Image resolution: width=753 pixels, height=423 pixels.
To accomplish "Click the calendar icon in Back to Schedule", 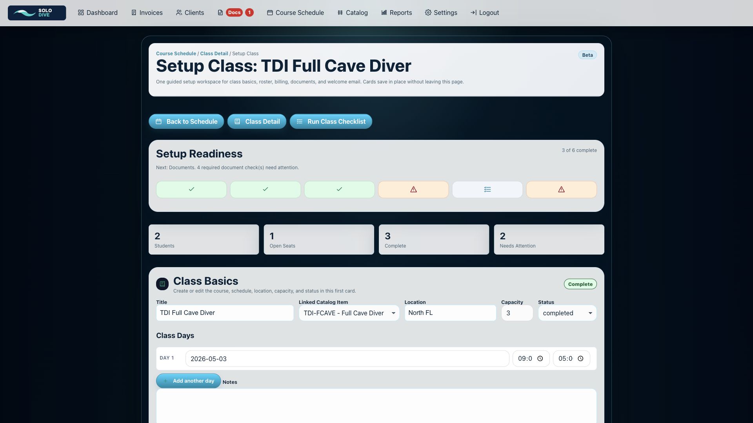I will point(159,122).
